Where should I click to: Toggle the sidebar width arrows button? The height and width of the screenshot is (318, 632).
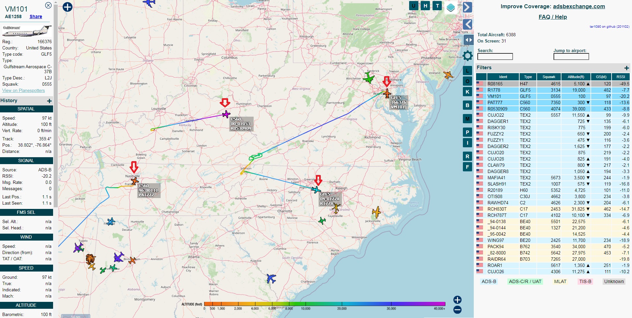(468, 40)
